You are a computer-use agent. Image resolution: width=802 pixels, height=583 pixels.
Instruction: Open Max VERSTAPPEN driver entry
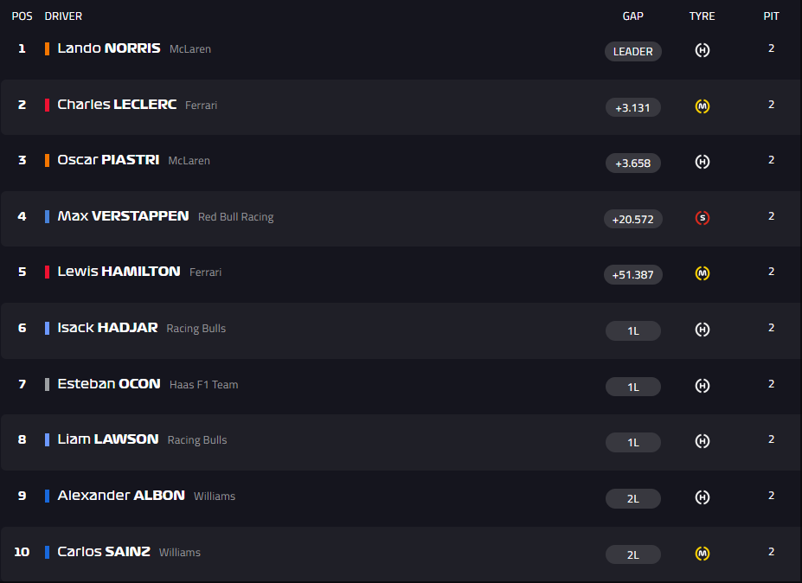coord(123,216)
